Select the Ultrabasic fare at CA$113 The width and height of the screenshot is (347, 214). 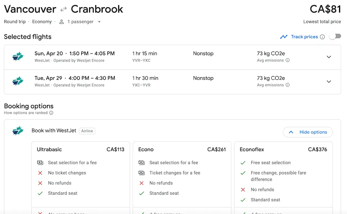coord(80,149)
